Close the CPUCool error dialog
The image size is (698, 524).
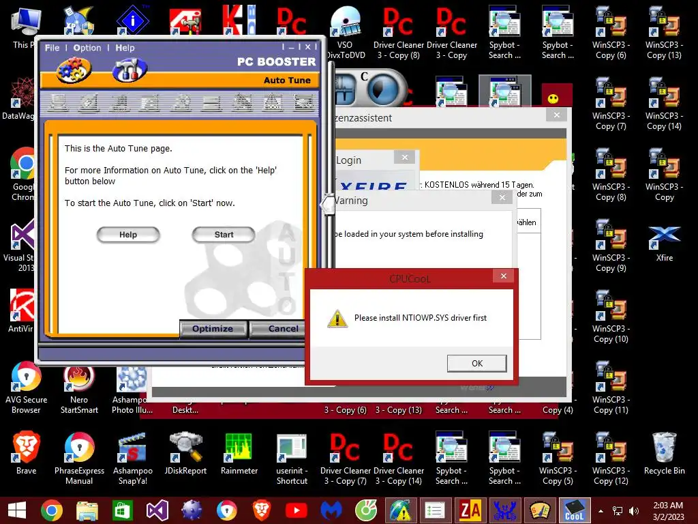click(x=504, y=276)
